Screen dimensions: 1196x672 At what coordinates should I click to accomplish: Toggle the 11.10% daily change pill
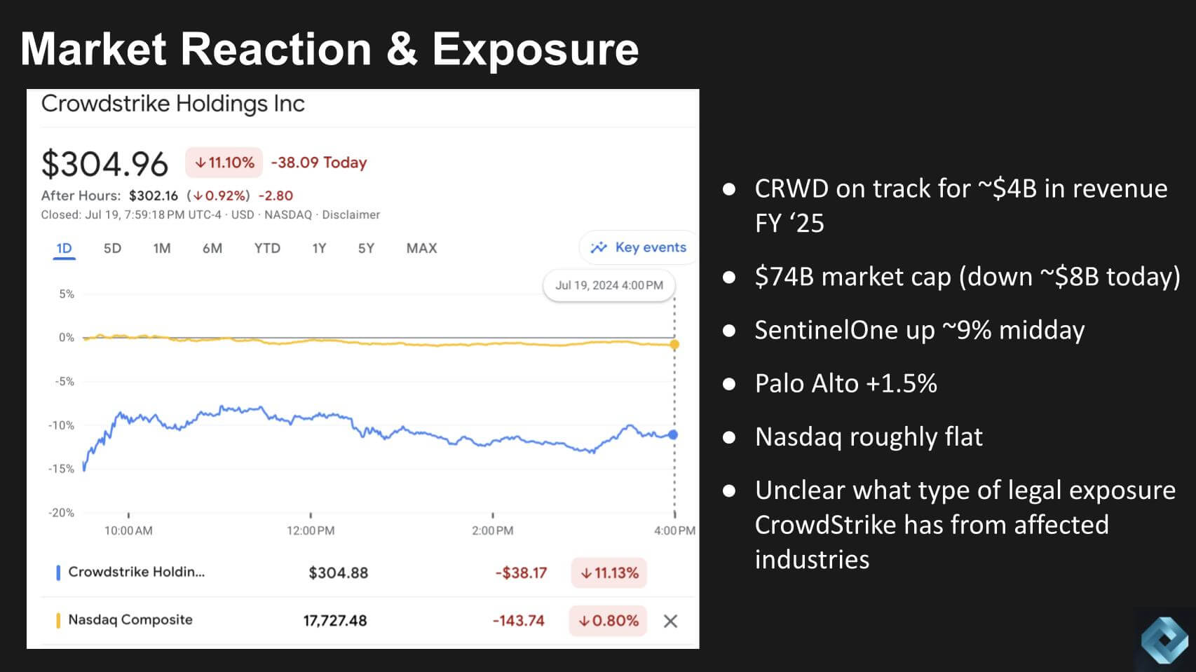[223, 162]
